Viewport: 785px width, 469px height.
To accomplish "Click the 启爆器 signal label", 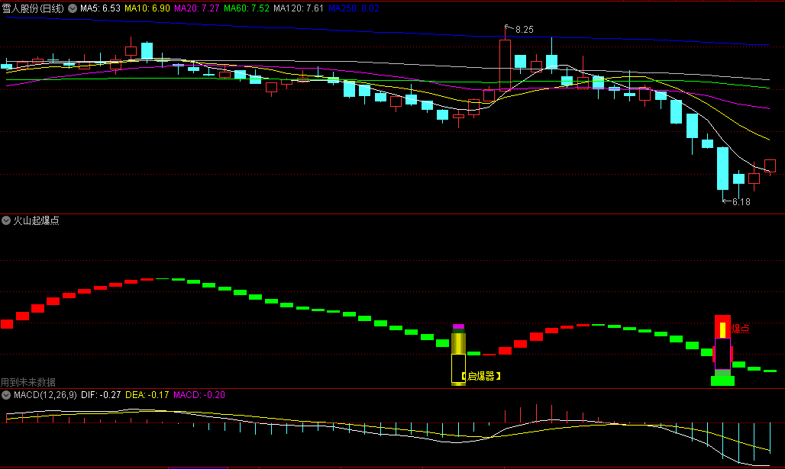I will click(480, 377).
